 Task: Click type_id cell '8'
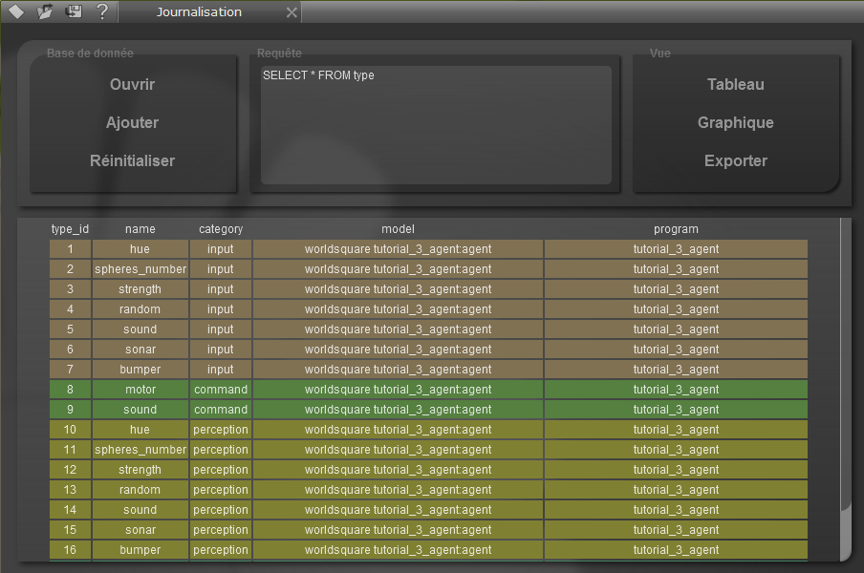click(70, 390)
